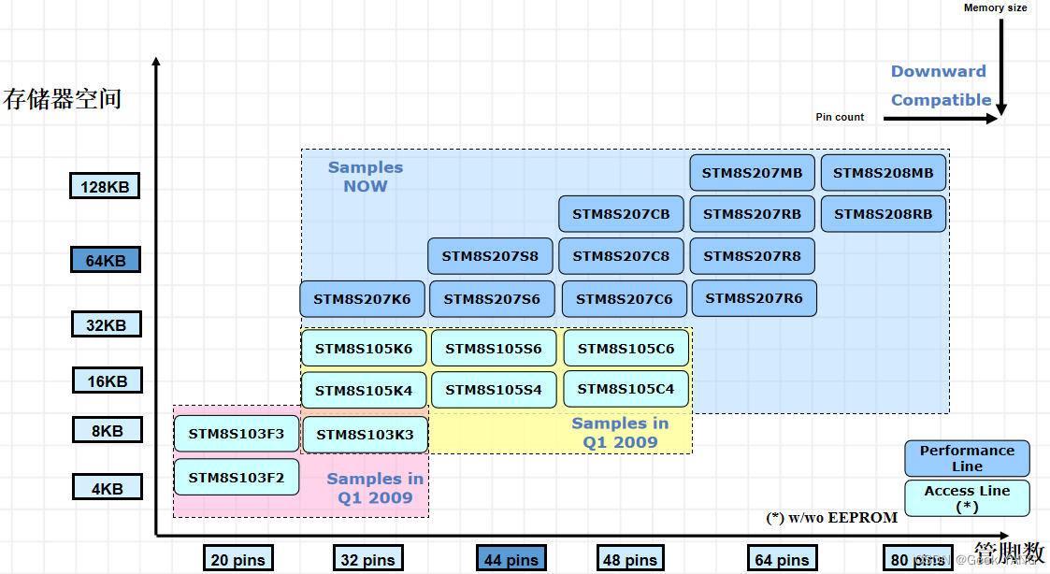Toggle the 64KB memory size label
Viewport: 1050px width, 574px height.
pos(105,259)
